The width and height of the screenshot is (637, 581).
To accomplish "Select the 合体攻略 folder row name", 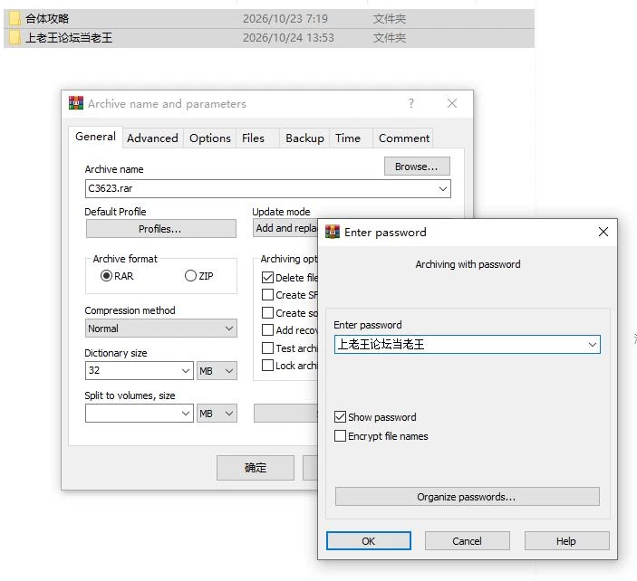I will pyautogui.click(x=47, y=18).
